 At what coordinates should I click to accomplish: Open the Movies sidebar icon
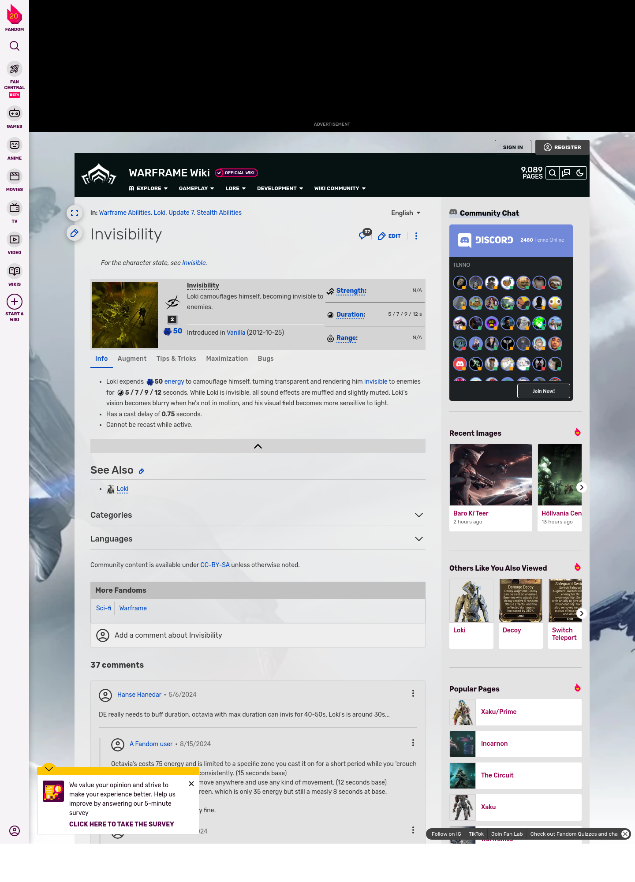pyautogui.click(x=15, y=176)
